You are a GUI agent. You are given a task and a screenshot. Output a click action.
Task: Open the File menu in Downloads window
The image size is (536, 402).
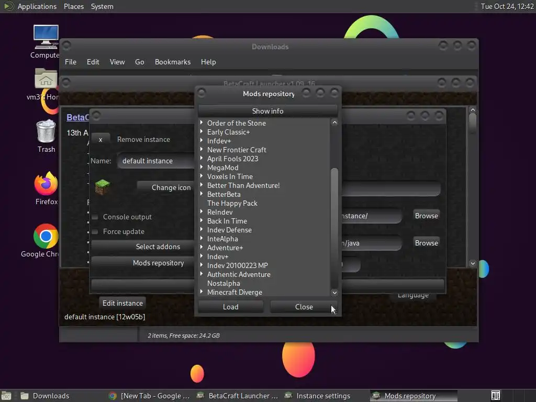pyautogui.click(x=71, y=62)
